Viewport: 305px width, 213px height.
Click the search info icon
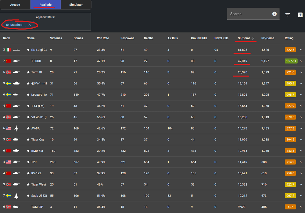(274, 14)
